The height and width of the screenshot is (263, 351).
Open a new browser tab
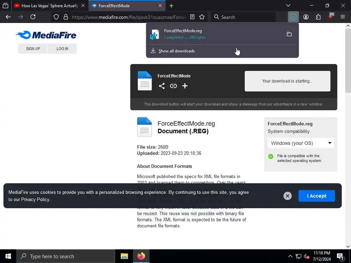coord(171,5)
